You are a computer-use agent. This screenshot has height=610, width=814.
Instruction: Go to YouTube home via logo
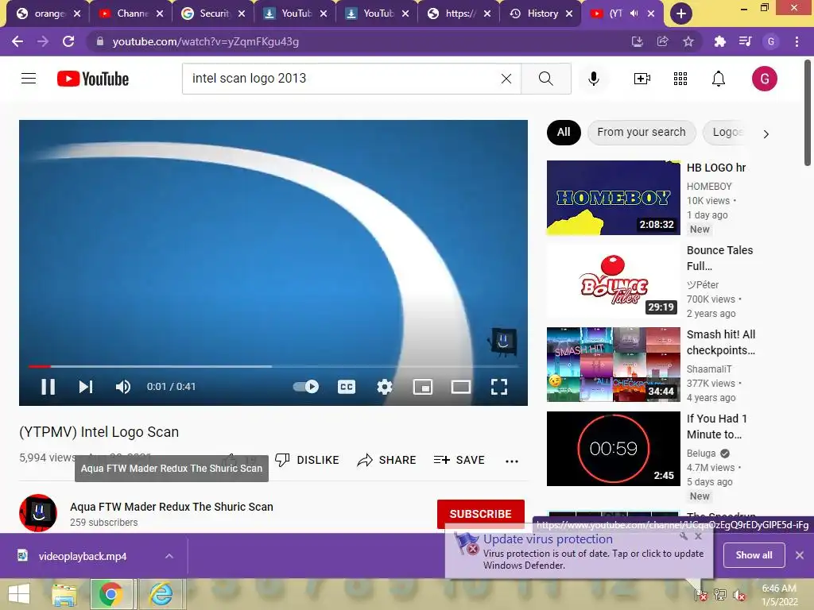pos(93,79)
